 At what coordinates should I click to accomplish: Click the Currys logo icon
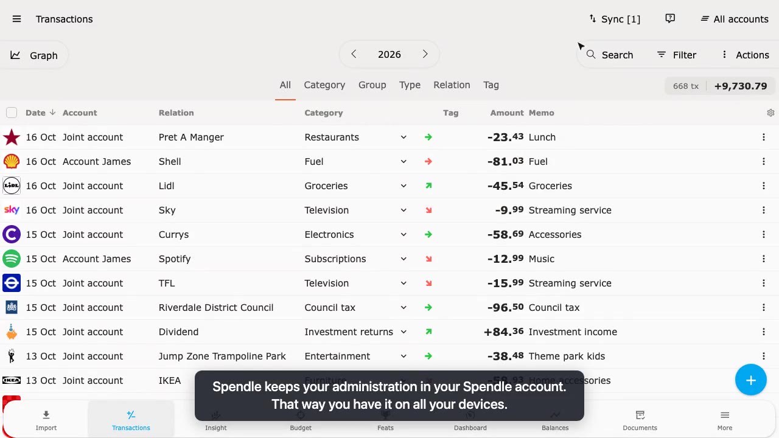[12, 234]
